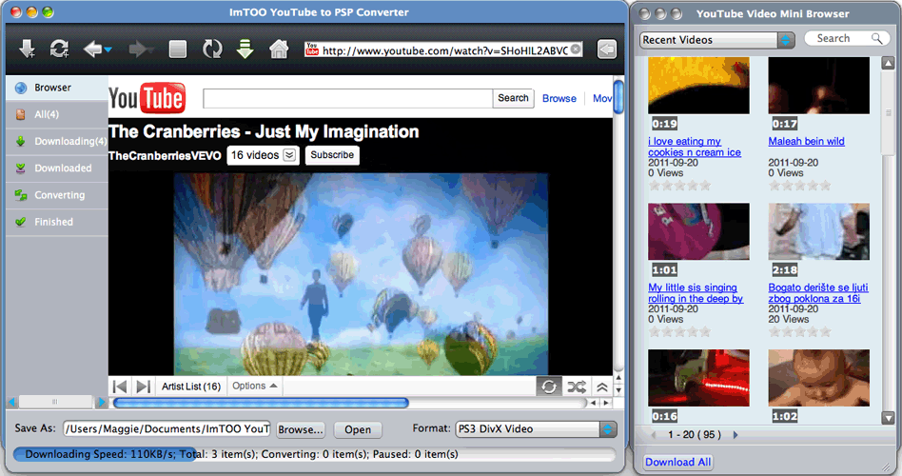Toggle playlist shuffle button
902x476 pixels.
(577, 387)
